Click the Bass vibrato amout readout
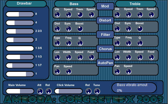Screen dimensions: 168x104 pos(134,88)
